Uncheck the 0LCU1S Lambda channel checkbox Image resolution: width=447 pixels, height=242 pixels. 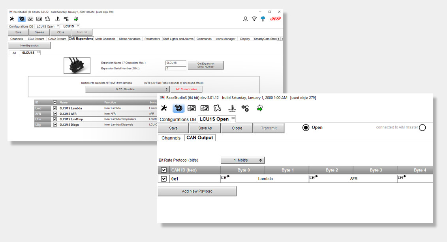(55, 108)
